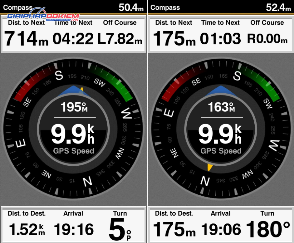Tap the N cardinal mark on the 163° compass
The image size is (294, 243).
pyautogui.click(x=205, y=181)
